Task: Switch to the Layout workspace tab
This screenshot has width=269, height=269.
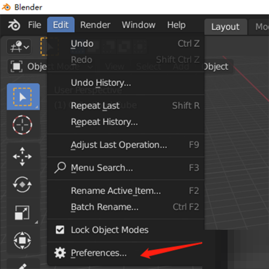Action: pos(225,27)
